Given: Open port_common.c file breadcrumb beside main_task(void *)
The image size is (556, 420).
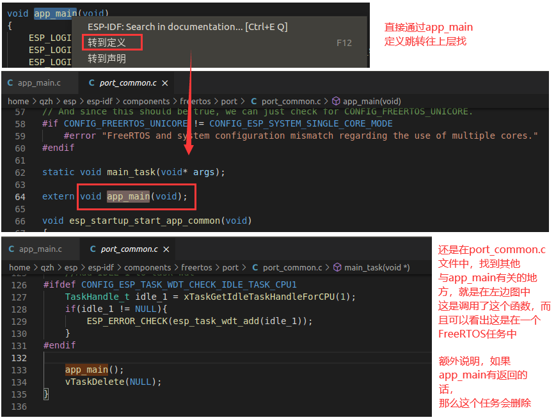Looking at the screenshot, I should (x=292, y=268).
